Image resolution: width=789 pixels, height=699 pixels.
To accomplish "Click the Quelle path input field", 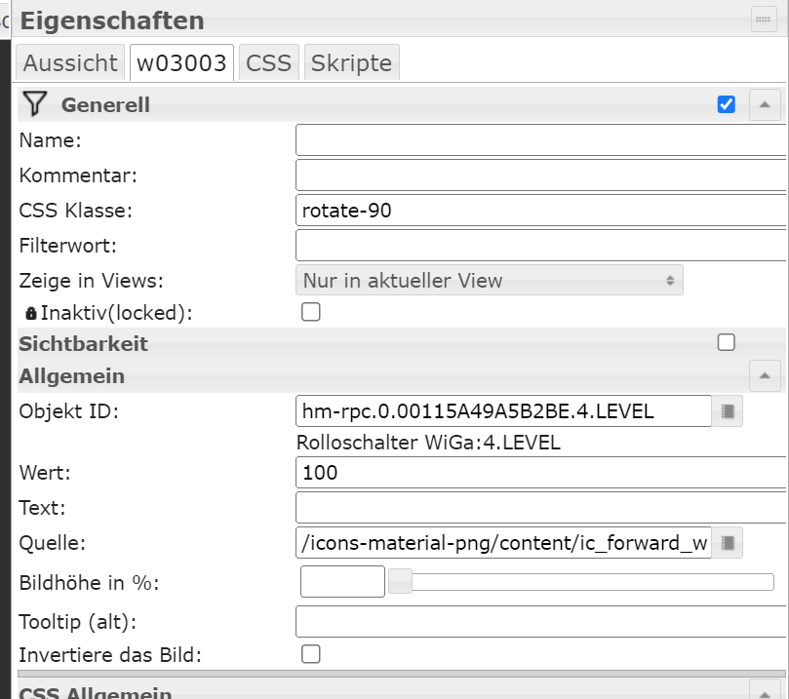I will tap(503, 543).
